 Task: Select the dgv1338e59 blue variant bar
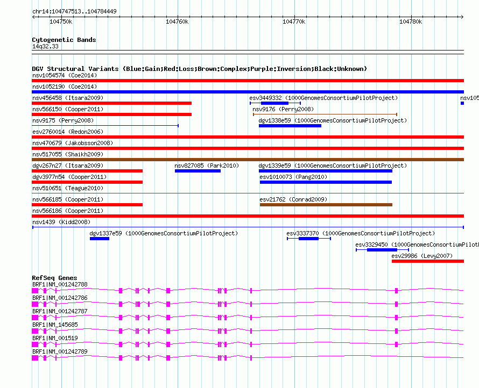click(x=290, y=126)
